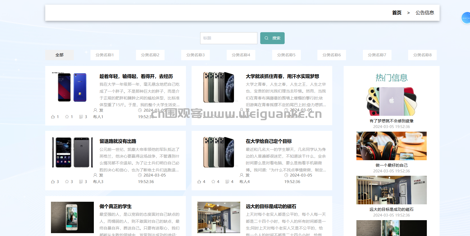This screenshot has height=236, width=470.
Task: Click the star favorite icon on first article
Action: click(x=67, y=117)
